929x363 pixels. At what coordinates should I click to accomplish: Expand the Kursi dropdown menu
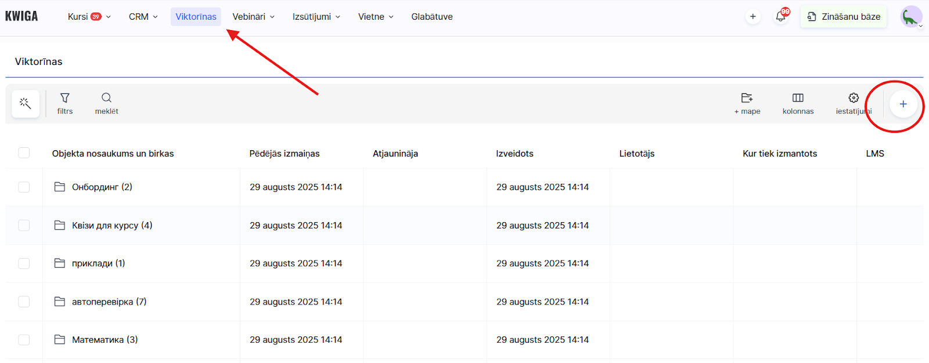pos(89,17)
